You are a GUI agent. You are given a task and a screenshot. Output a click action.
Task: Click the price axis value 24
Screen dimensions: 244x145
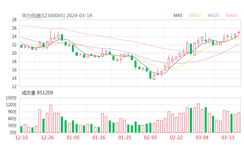(x=14, y=37)
